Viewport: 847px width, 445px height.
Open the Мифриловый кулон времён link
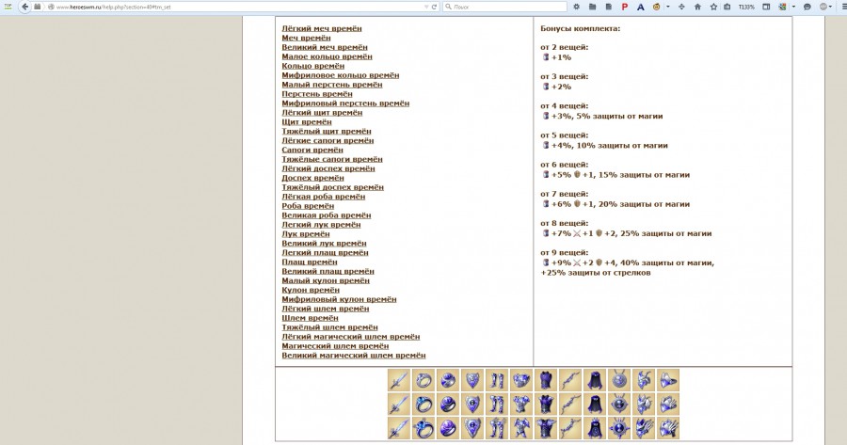(339, 299)
